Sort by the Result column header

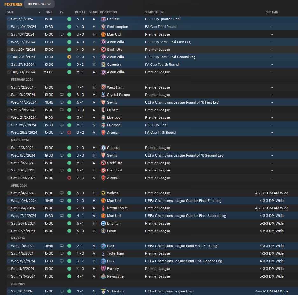pos(80,12)
